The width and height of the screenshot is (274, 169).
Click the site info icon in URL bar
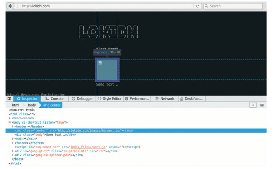coord(17,6)
